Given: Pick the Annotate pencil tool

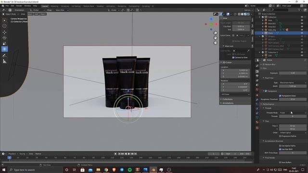Looking at the screenshot, I should coord(4,56).
